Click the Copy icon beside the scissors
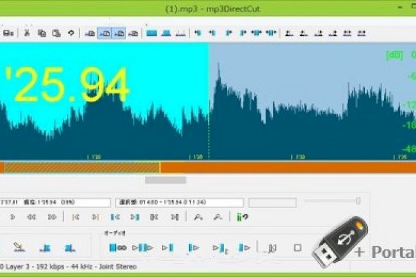Screen dimensions: 416x277 (42, 33)
